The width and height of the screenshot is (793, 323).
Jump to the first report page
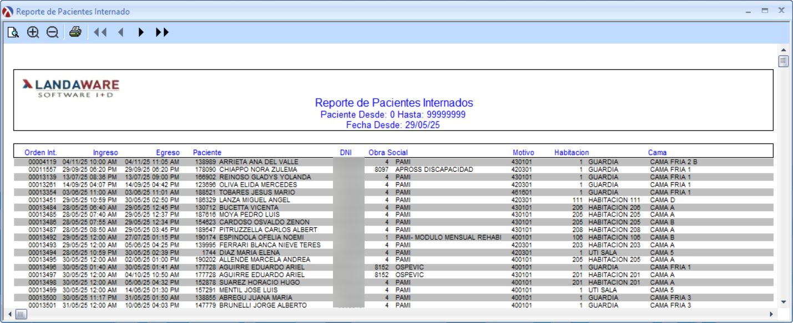click(100, 33)
